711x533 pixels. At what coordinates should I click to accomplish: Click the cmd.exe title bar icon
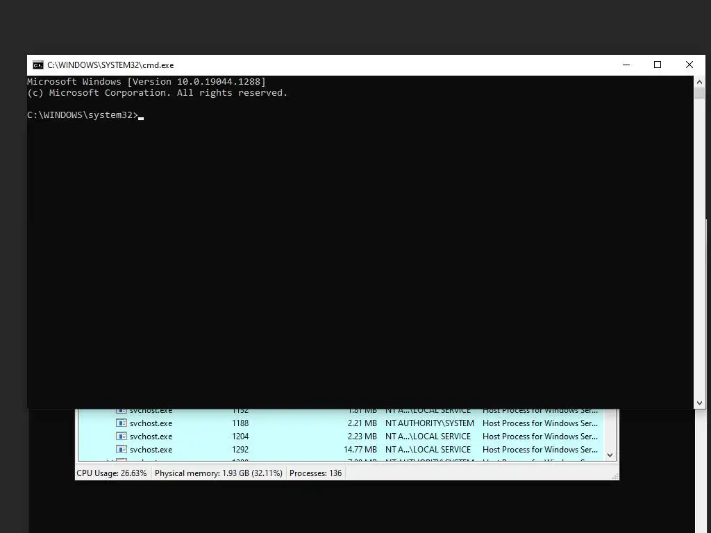[x=38, y=65]
